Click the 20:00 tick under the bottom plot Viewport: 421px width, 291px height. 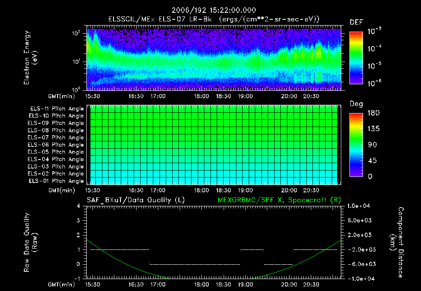click(x=289, y=284)
